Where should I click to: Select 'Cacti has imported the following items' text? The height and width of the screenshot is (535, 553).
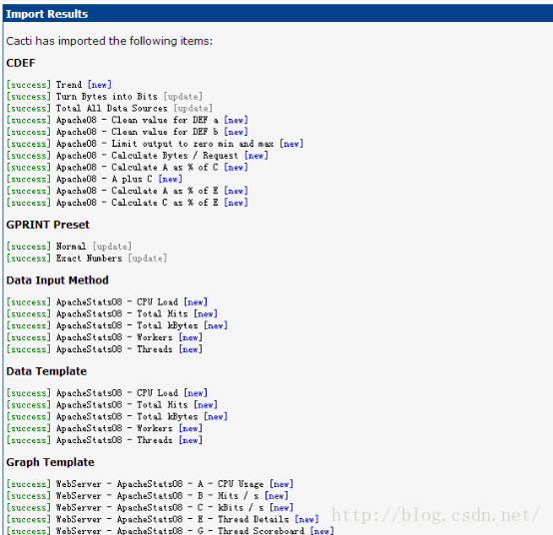(x=110, y=41)
